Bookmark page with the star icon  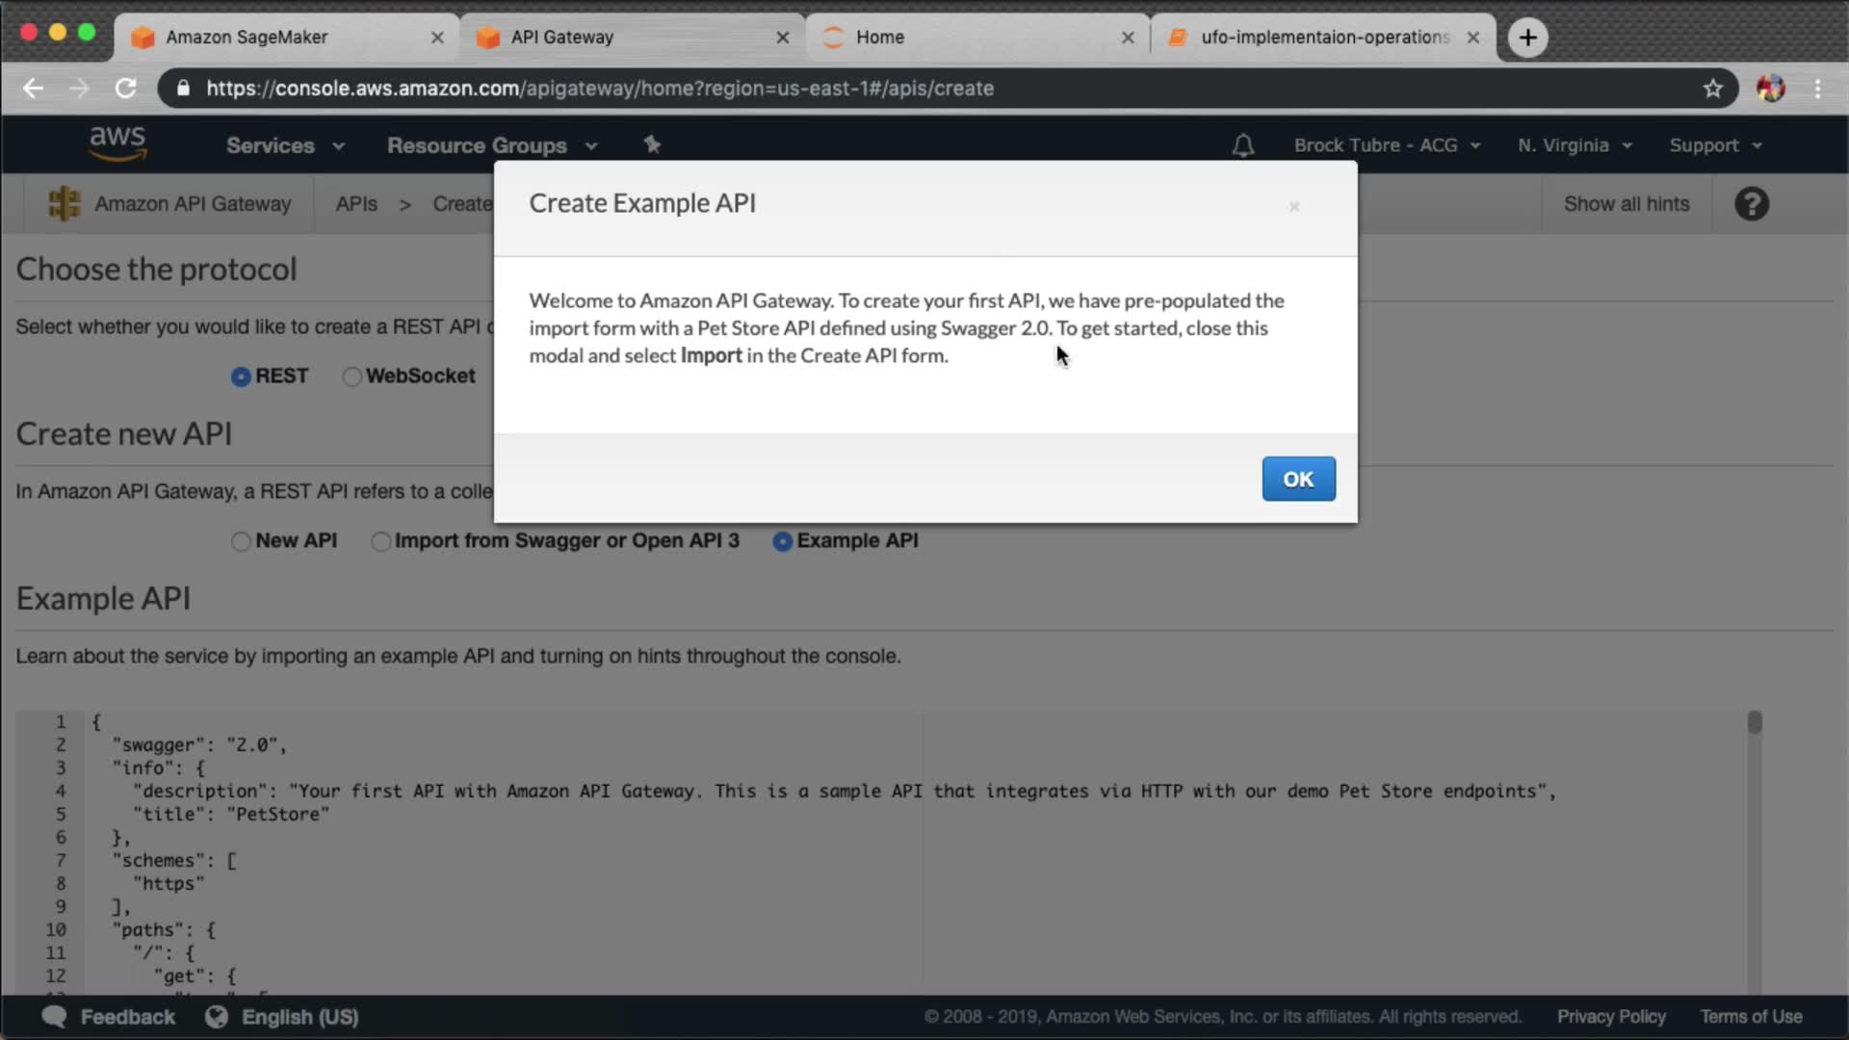1712,89
